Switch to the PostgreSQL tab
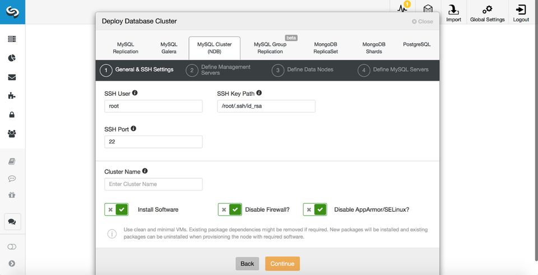Screen dimensions: 538x275 click(x=416, y=45)
